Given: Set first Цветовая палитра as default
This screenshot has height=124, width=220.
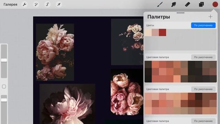Looking at the screenshot, I should 203,57.
